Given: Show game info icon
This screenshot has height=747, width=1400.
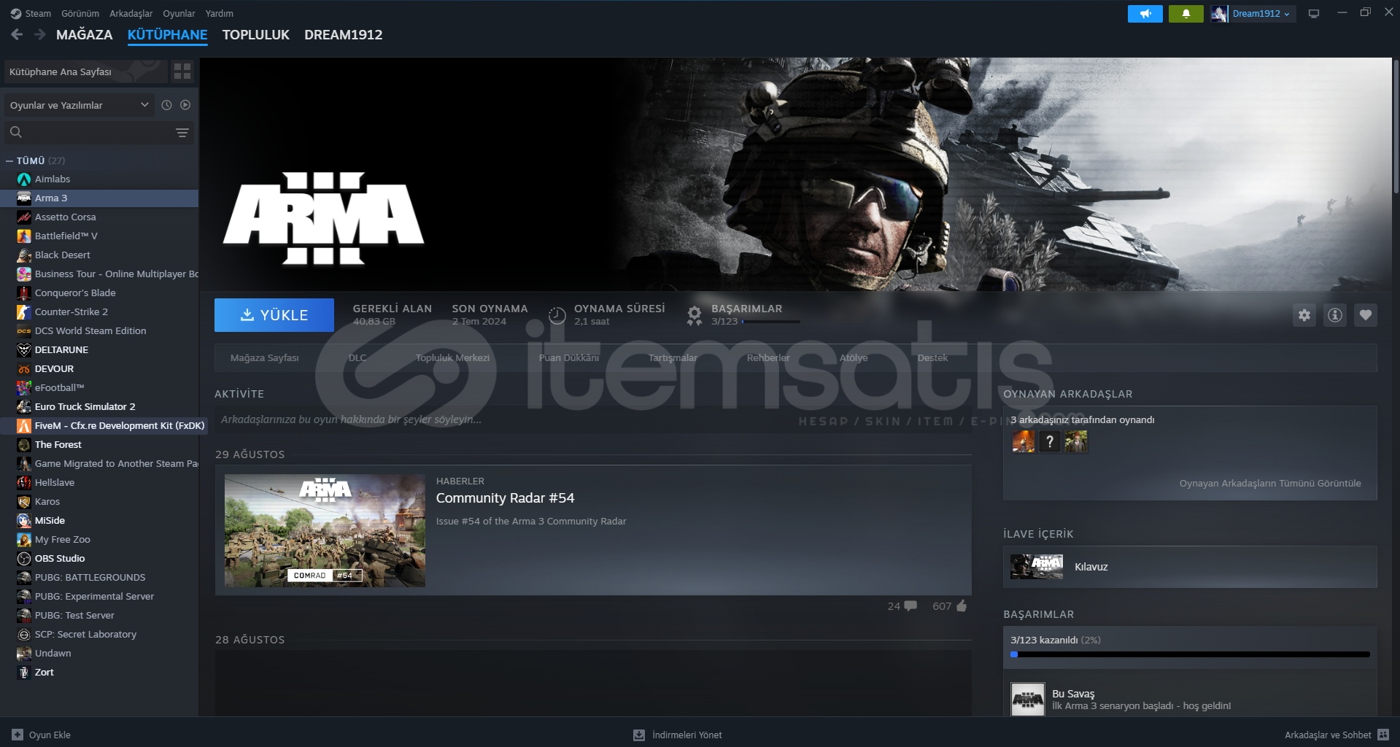Looking at the screenshot, I should [1335, 315].
